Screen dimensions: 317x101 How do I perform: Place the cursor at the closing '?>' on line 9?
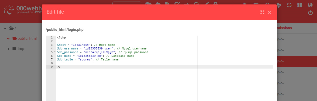point(59,67)
